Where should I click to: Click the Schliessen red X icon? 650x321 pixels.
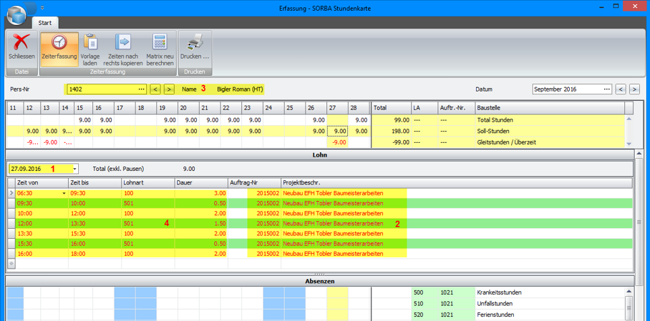22,42
